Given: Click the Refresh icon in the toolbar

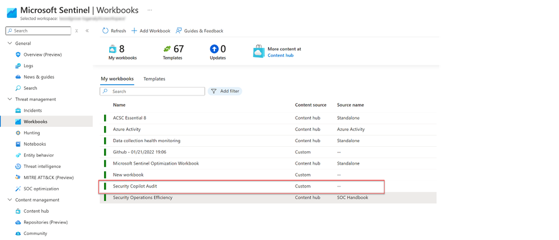Looking at the screenshot, I should (105, 31).
